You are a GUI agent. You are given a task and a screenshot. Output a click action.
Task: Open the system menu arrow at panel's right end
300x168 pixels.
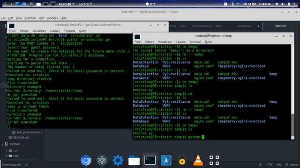294,4
